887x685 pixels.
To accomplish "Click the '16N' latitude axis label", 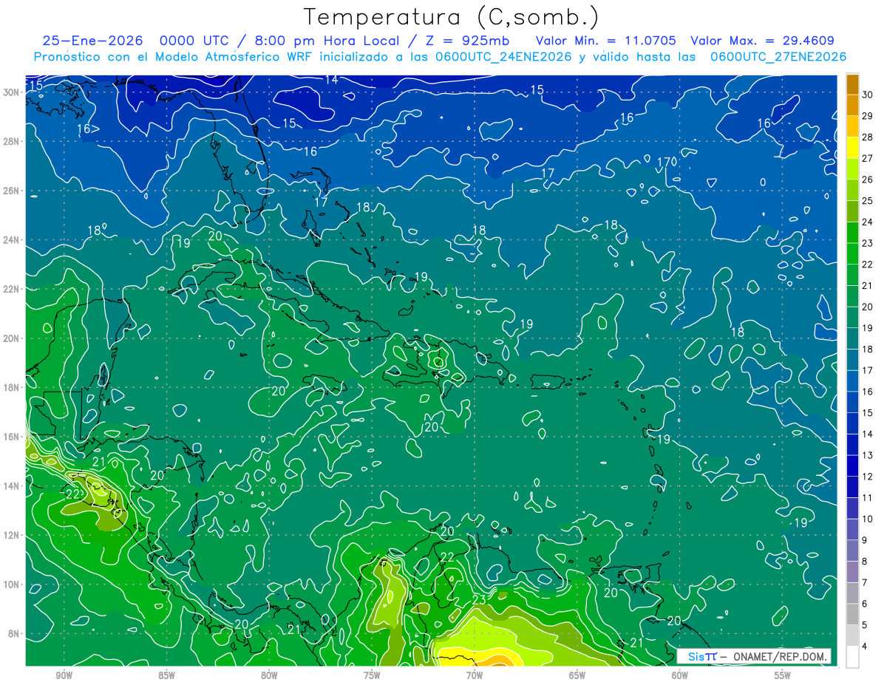I will click(11, 437).
